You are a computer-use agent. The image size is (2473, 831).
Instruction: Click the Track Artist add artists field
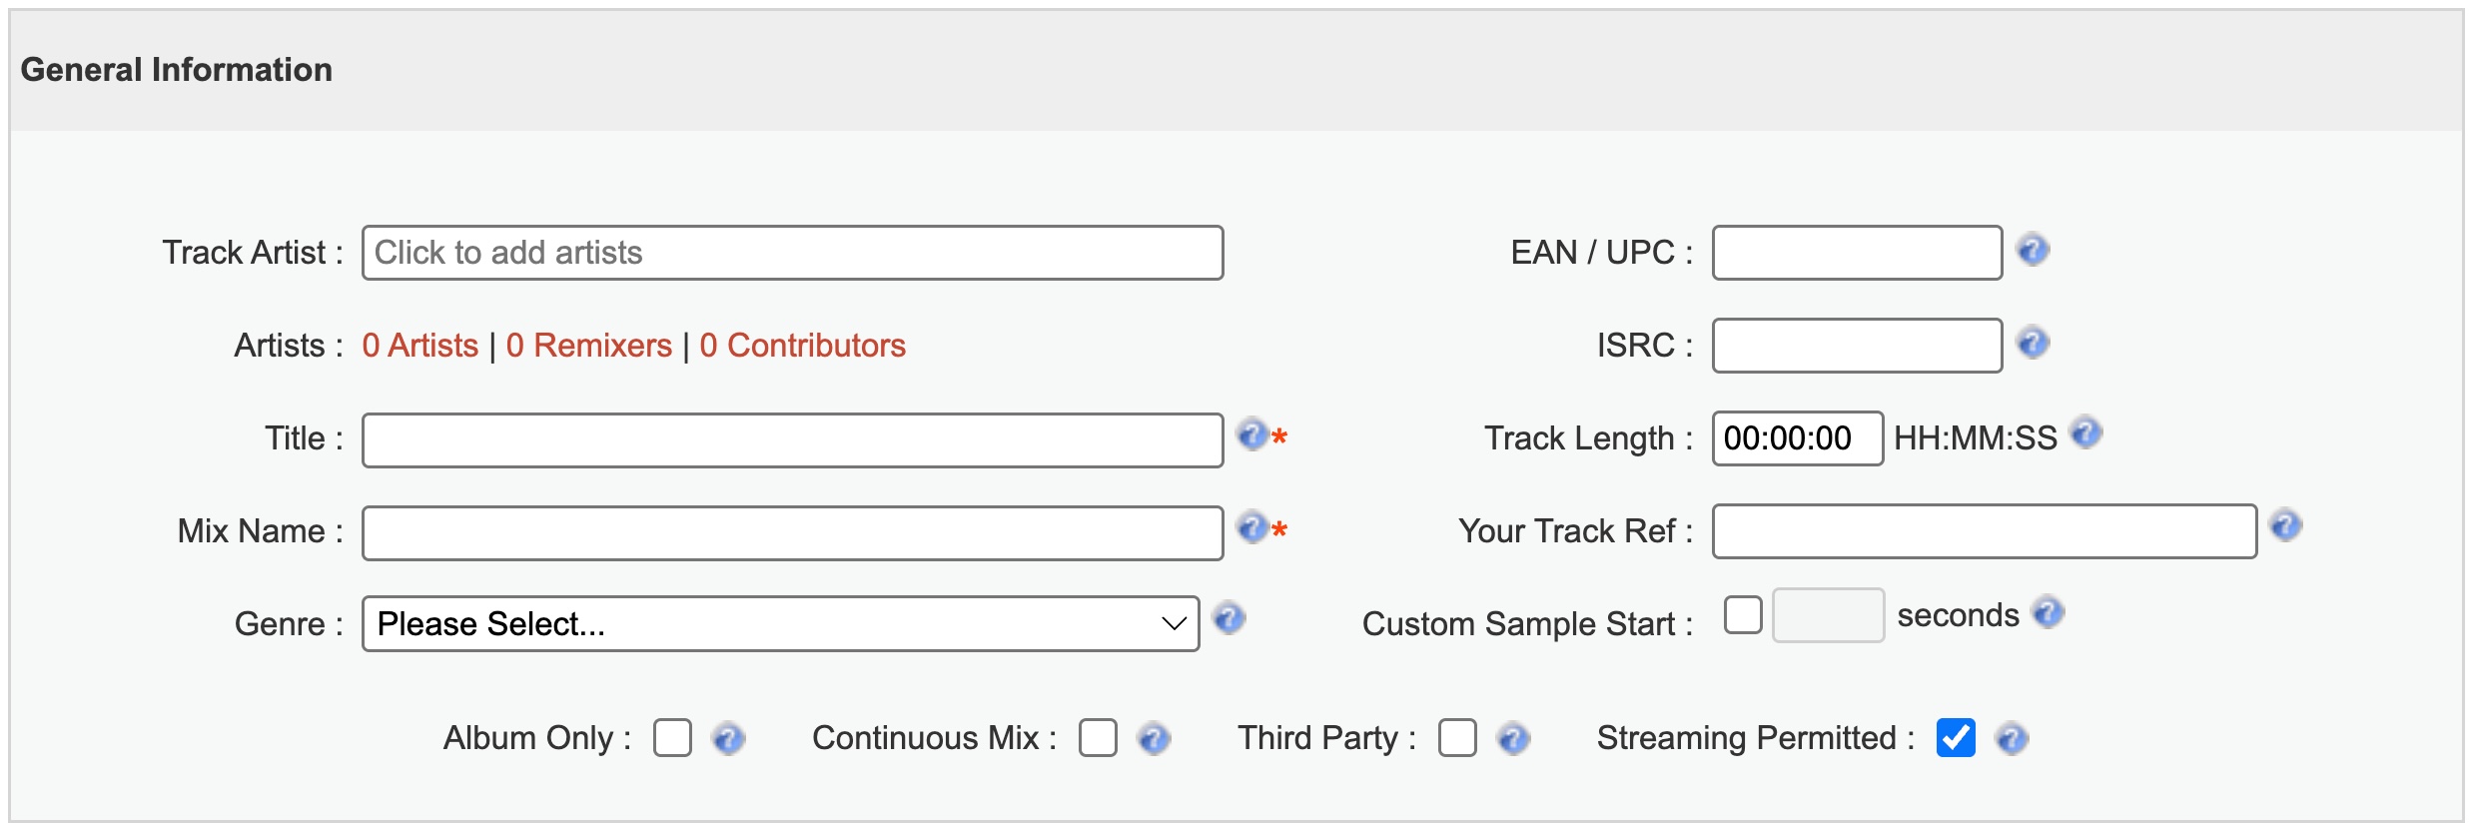pos(792,253)
